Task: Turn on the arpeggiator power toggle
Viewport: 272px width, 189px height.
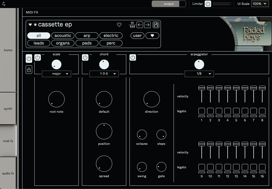Action: pos(133,57)
